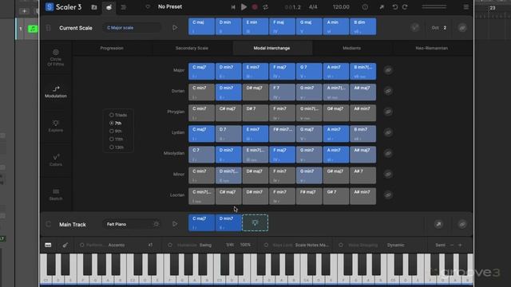Play the Main Track with triangle icon
Viewport: 511px width, 287px height.
[x=175, y=224]
